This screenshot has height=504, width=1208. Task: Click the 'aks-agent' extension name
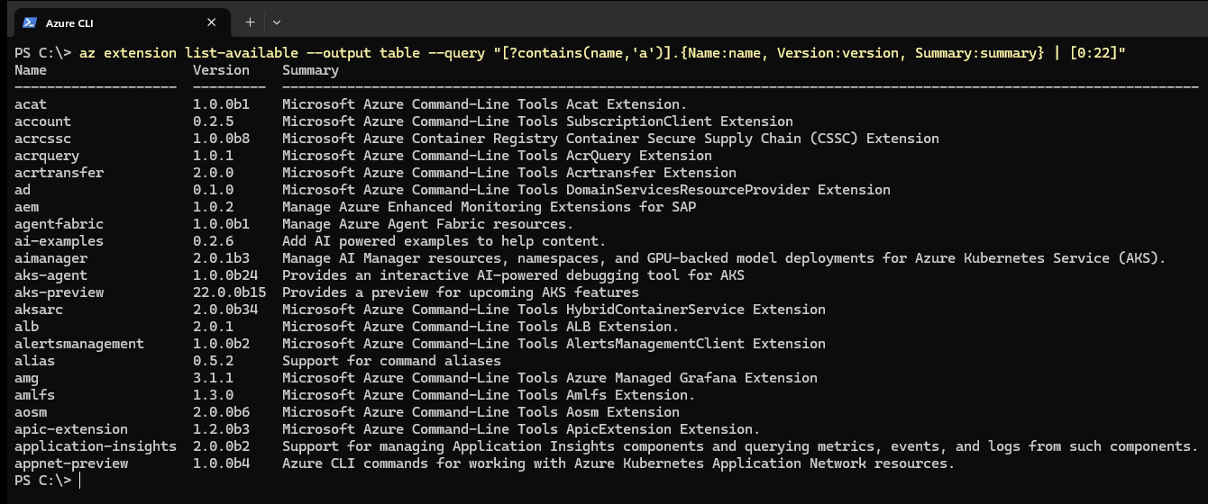click(50, 275)
